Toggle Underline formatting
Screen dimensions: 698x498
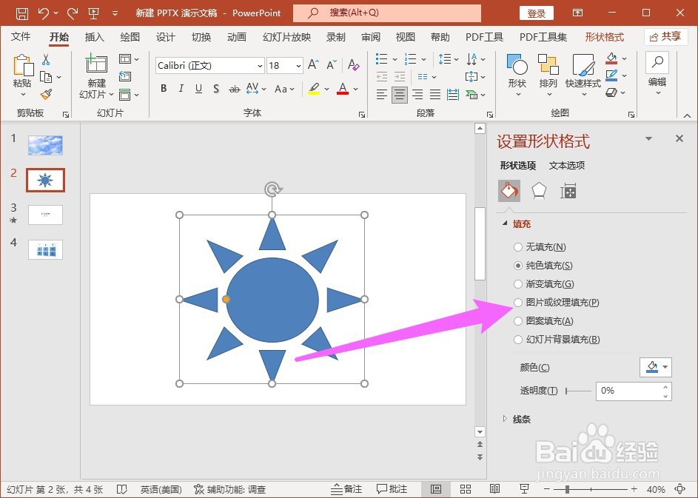(198, 89)
